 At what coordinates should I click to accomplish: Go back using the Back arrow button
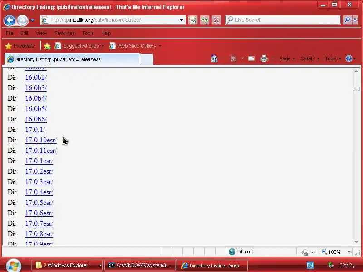(10, 20)
